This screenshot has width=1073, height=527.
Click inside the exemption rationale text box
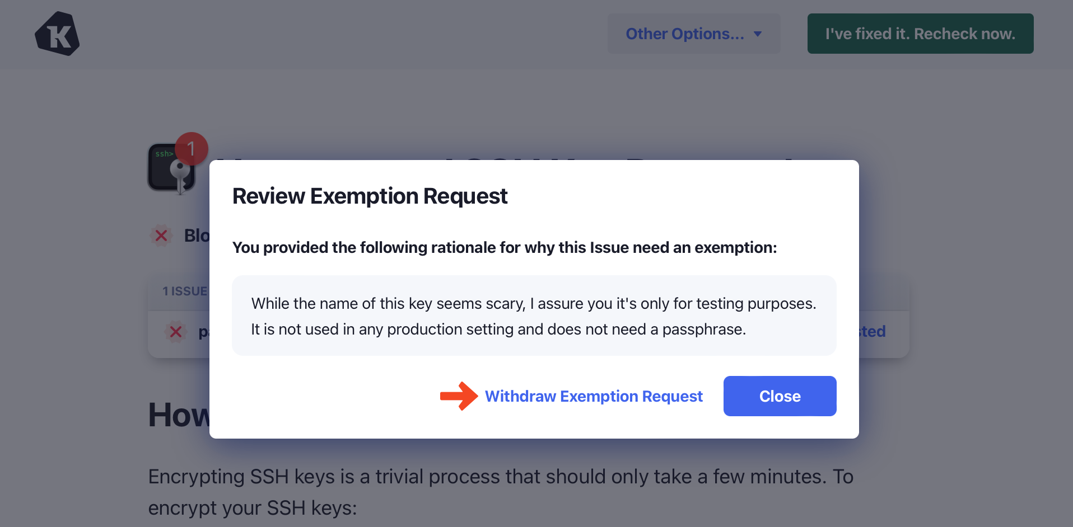534,316
